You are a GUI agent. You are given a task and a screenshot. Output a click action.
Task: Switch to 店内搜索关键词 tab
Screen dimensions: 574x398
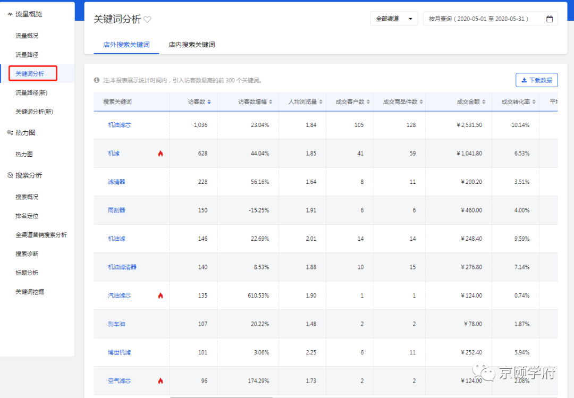tap(191, 45)
